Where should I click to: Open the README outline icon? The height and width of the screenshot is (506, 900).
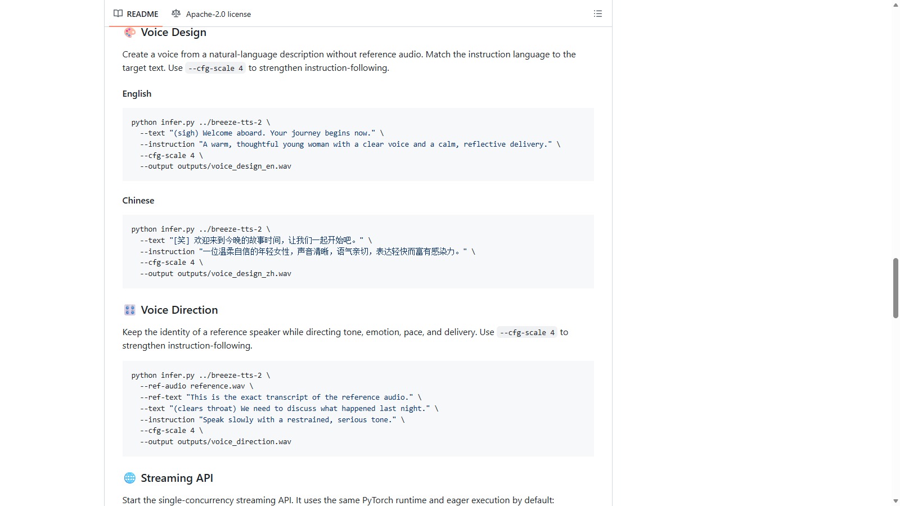click(598, 14)
